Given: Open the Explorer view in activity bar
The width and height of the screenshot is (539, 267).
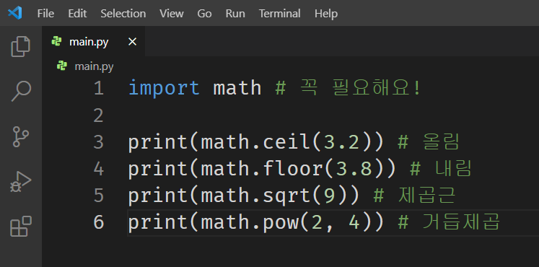Looking at the screenshot, I should 21,46.
